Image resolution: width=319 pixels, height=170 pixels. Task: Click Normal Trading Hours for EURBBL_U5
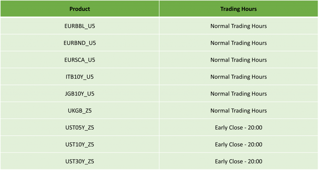[239, 26]
